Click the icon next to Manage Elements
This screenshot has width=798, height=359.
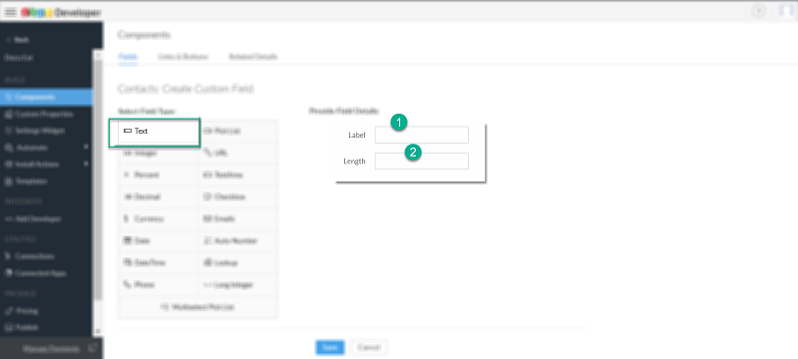click(x=92, y=348)
